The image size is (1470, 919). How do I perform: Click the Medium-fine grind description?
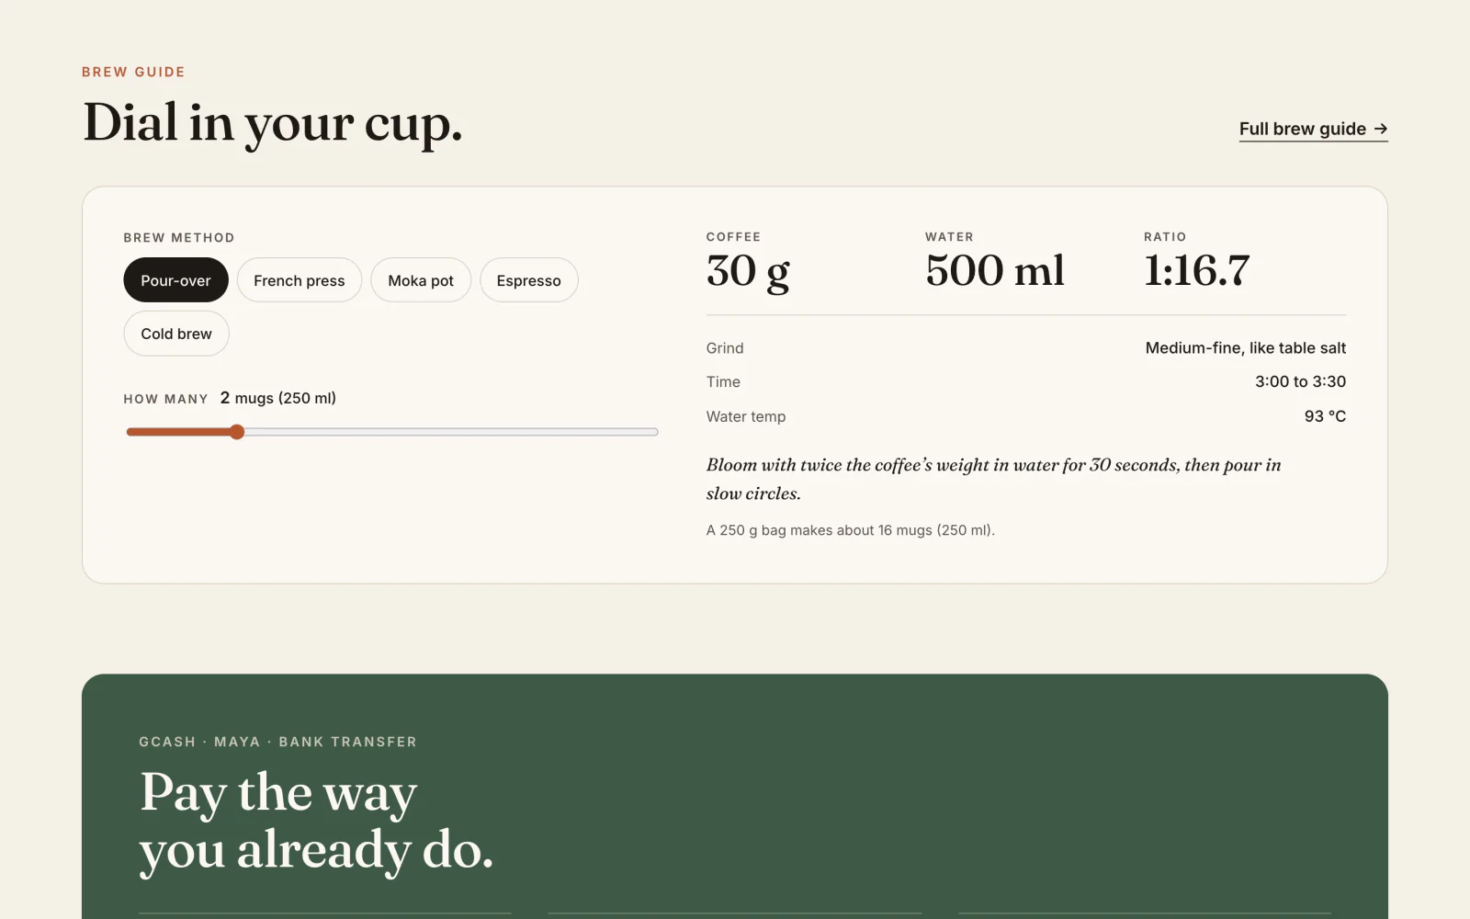coord(1245,348)
